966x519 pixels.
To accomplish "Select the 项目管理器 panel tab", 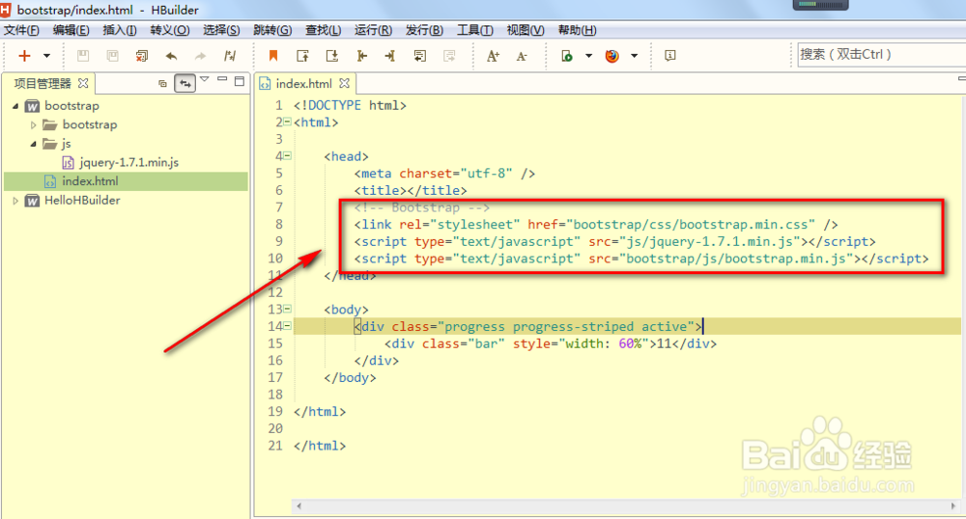I will point(43,83).
